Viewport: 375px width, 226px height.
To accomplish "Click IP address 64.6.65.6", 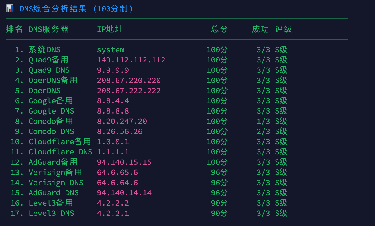I will (117, 172).
